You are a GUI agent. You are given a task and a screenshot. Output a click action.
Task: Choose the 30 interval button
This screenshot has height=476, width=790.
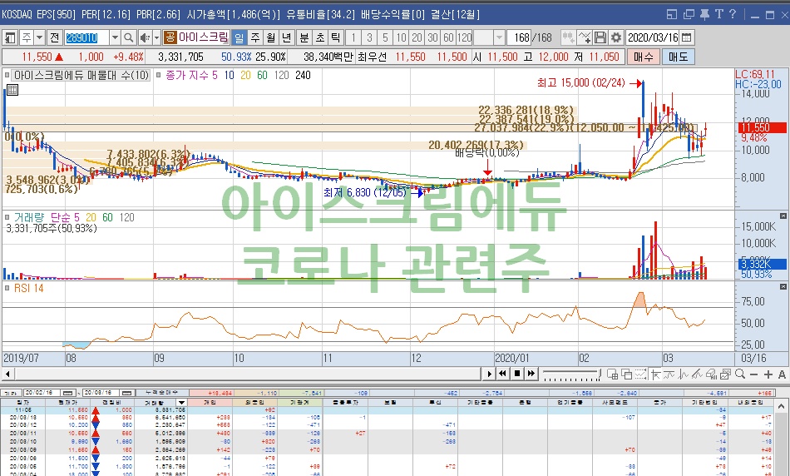[432, 37]
